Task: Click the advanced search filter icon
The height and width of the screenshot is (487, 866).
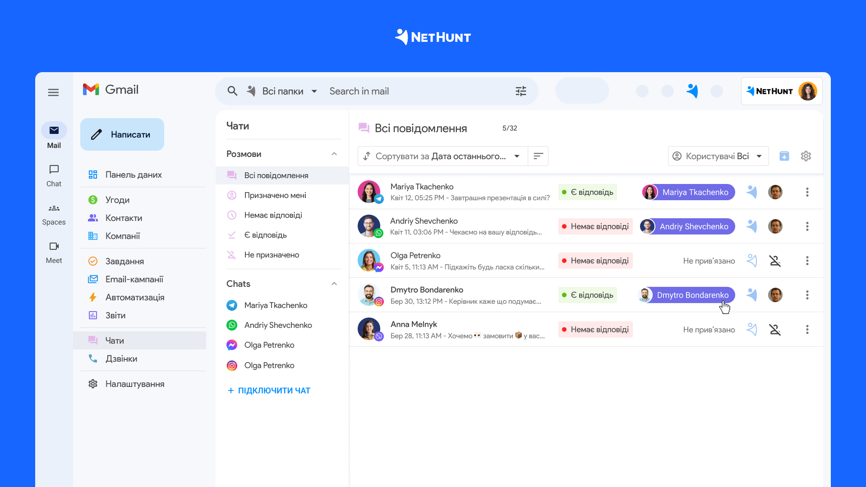Action: pyautogui.click(x=521, y=91)
